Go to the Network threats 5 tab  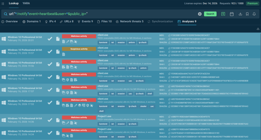[129, 22]
